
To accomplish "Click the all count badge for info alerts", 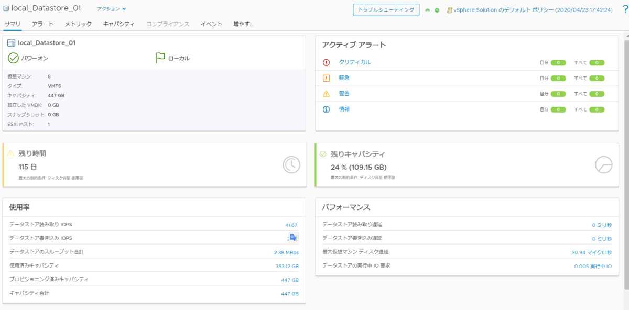I will click(597, 110).
